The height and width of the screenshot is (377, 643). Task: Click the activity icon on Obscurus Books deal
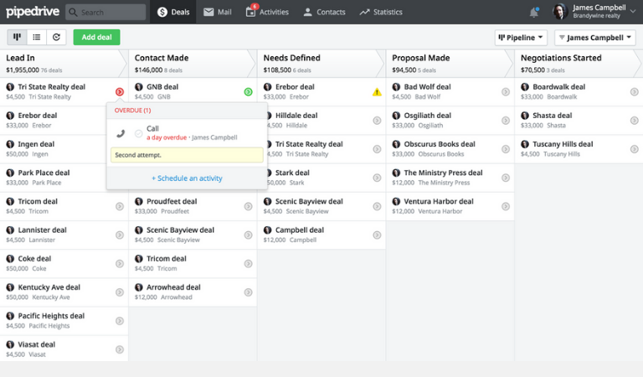[506, 149]
